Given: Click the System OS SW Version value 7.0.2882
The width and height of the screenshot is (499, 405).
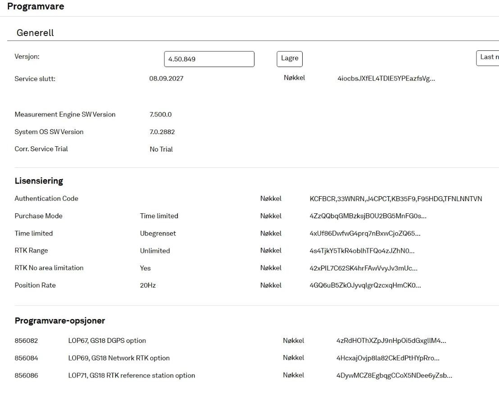Looking at the screenshot, I should pos(162,132).
